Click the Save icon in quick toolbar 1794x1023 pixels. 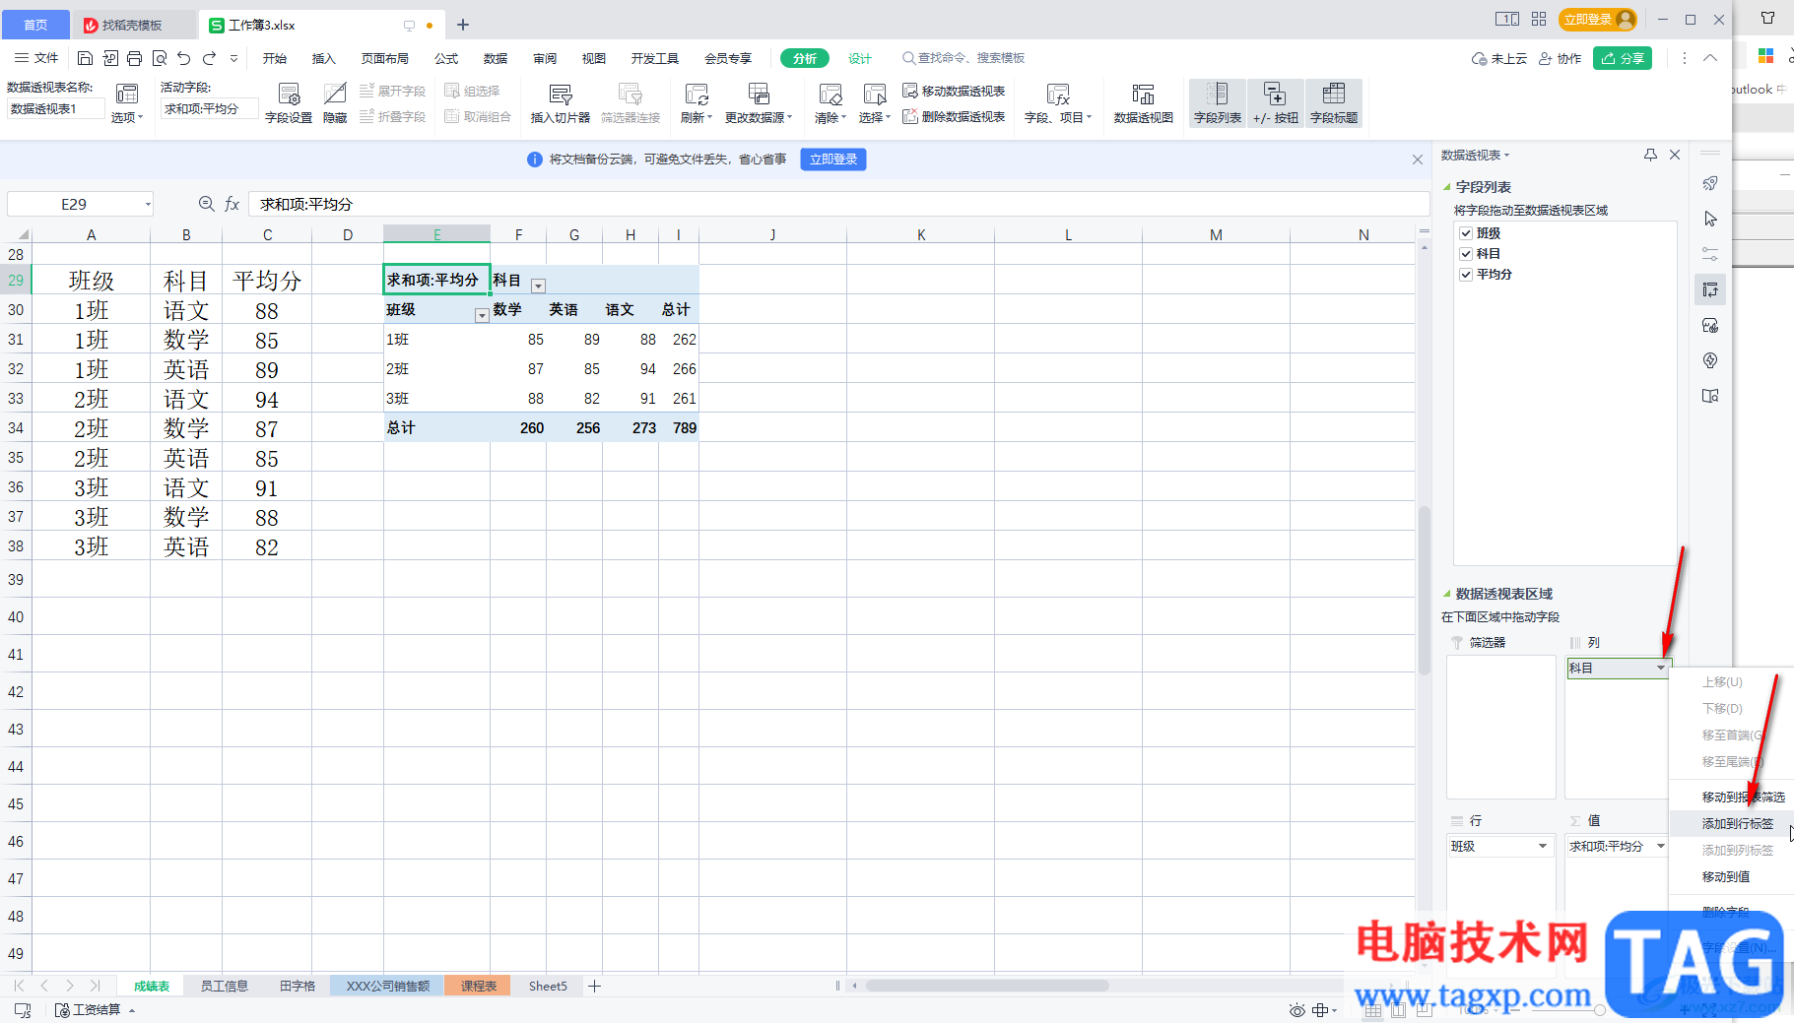coord(85,58)
